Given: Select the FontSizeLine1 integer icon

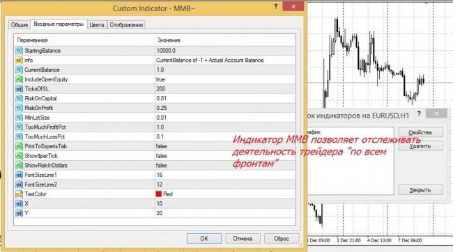Looking at the screenshot, I should pos(19,175).
